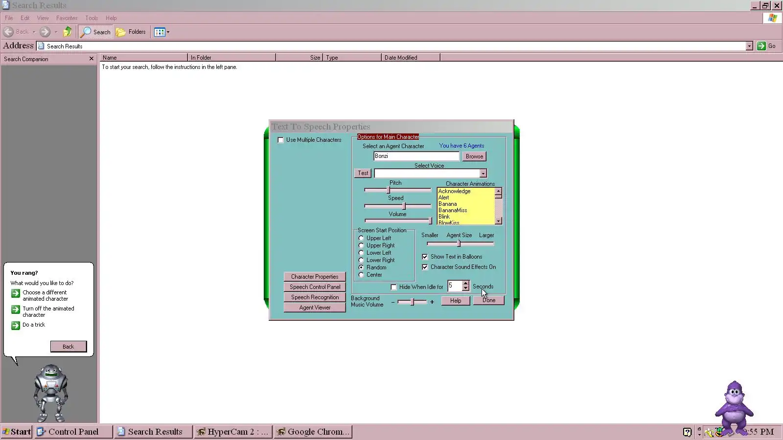Click green arrow beside Do a trick

tap(15, 326)
